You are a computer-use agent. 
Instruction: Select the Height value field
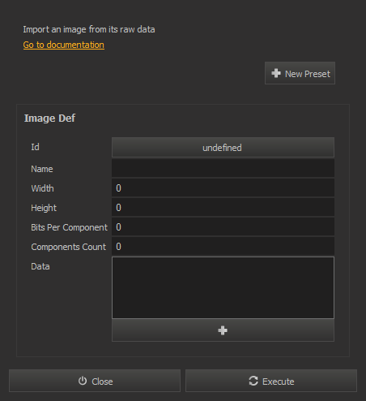(x=223, y=207)
